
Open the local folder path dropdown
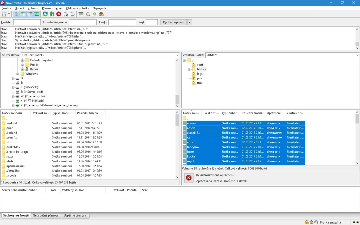point(177,55)
